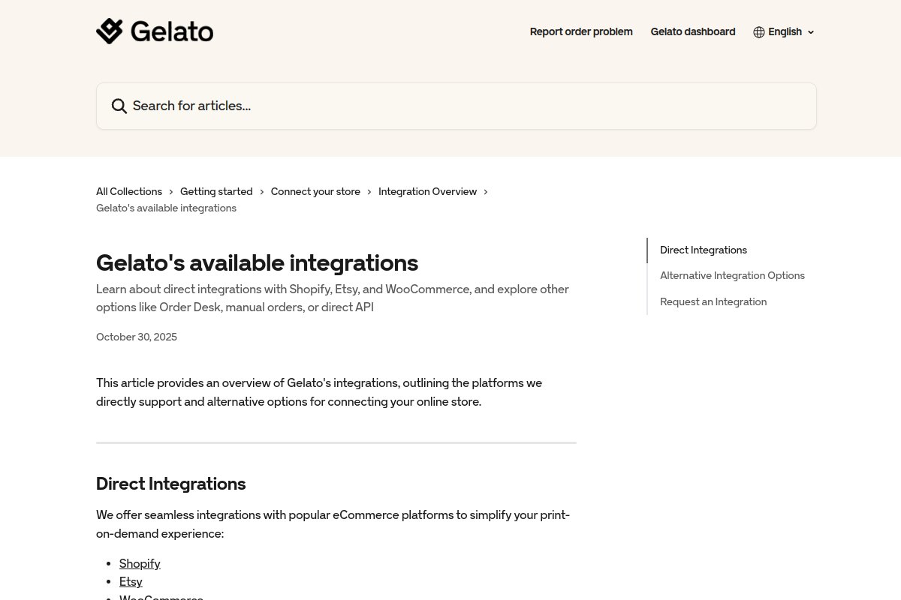The height and width of the screenshot is (600, 901).
Task: Click the article title heading
Action: [257, 262]
